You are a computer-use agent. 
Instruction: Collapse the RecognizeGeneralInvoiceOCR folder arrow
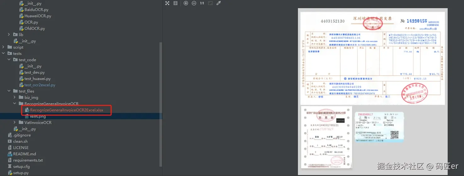(x=14, y=104)
